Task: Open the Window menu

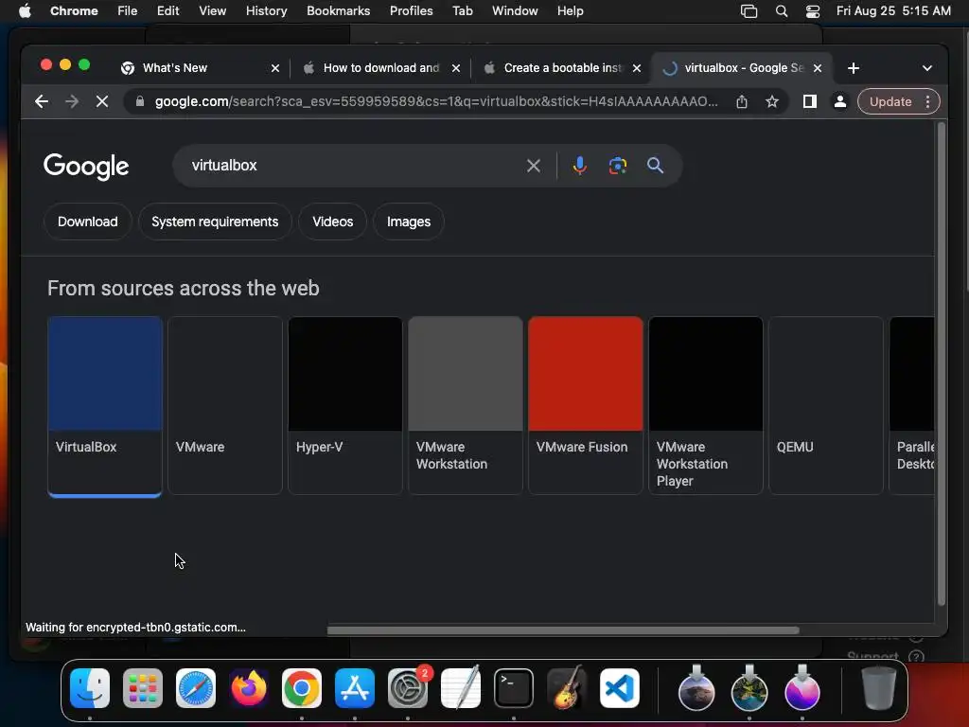Action: coord(515,10)
